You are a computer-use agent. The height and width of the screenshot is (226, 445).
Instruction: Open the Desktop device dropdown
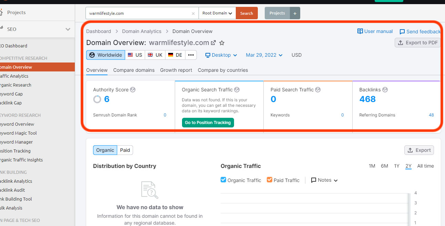221,55
